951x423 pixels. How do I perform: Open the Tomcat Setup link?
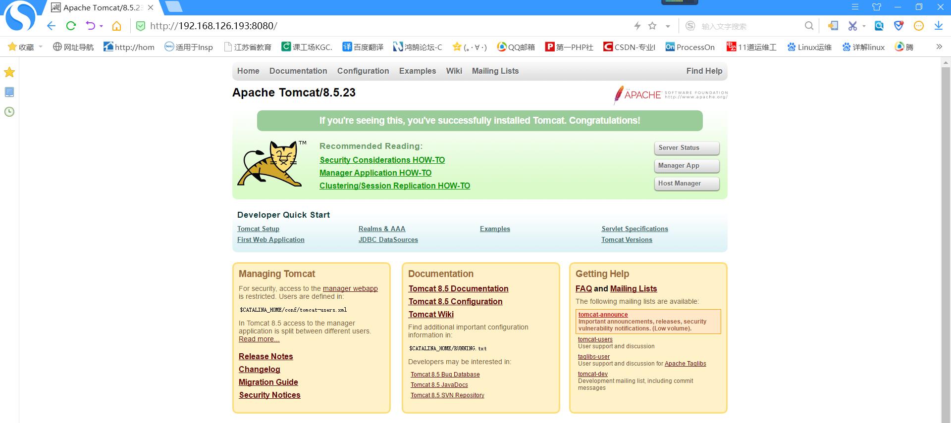[258, 229]
